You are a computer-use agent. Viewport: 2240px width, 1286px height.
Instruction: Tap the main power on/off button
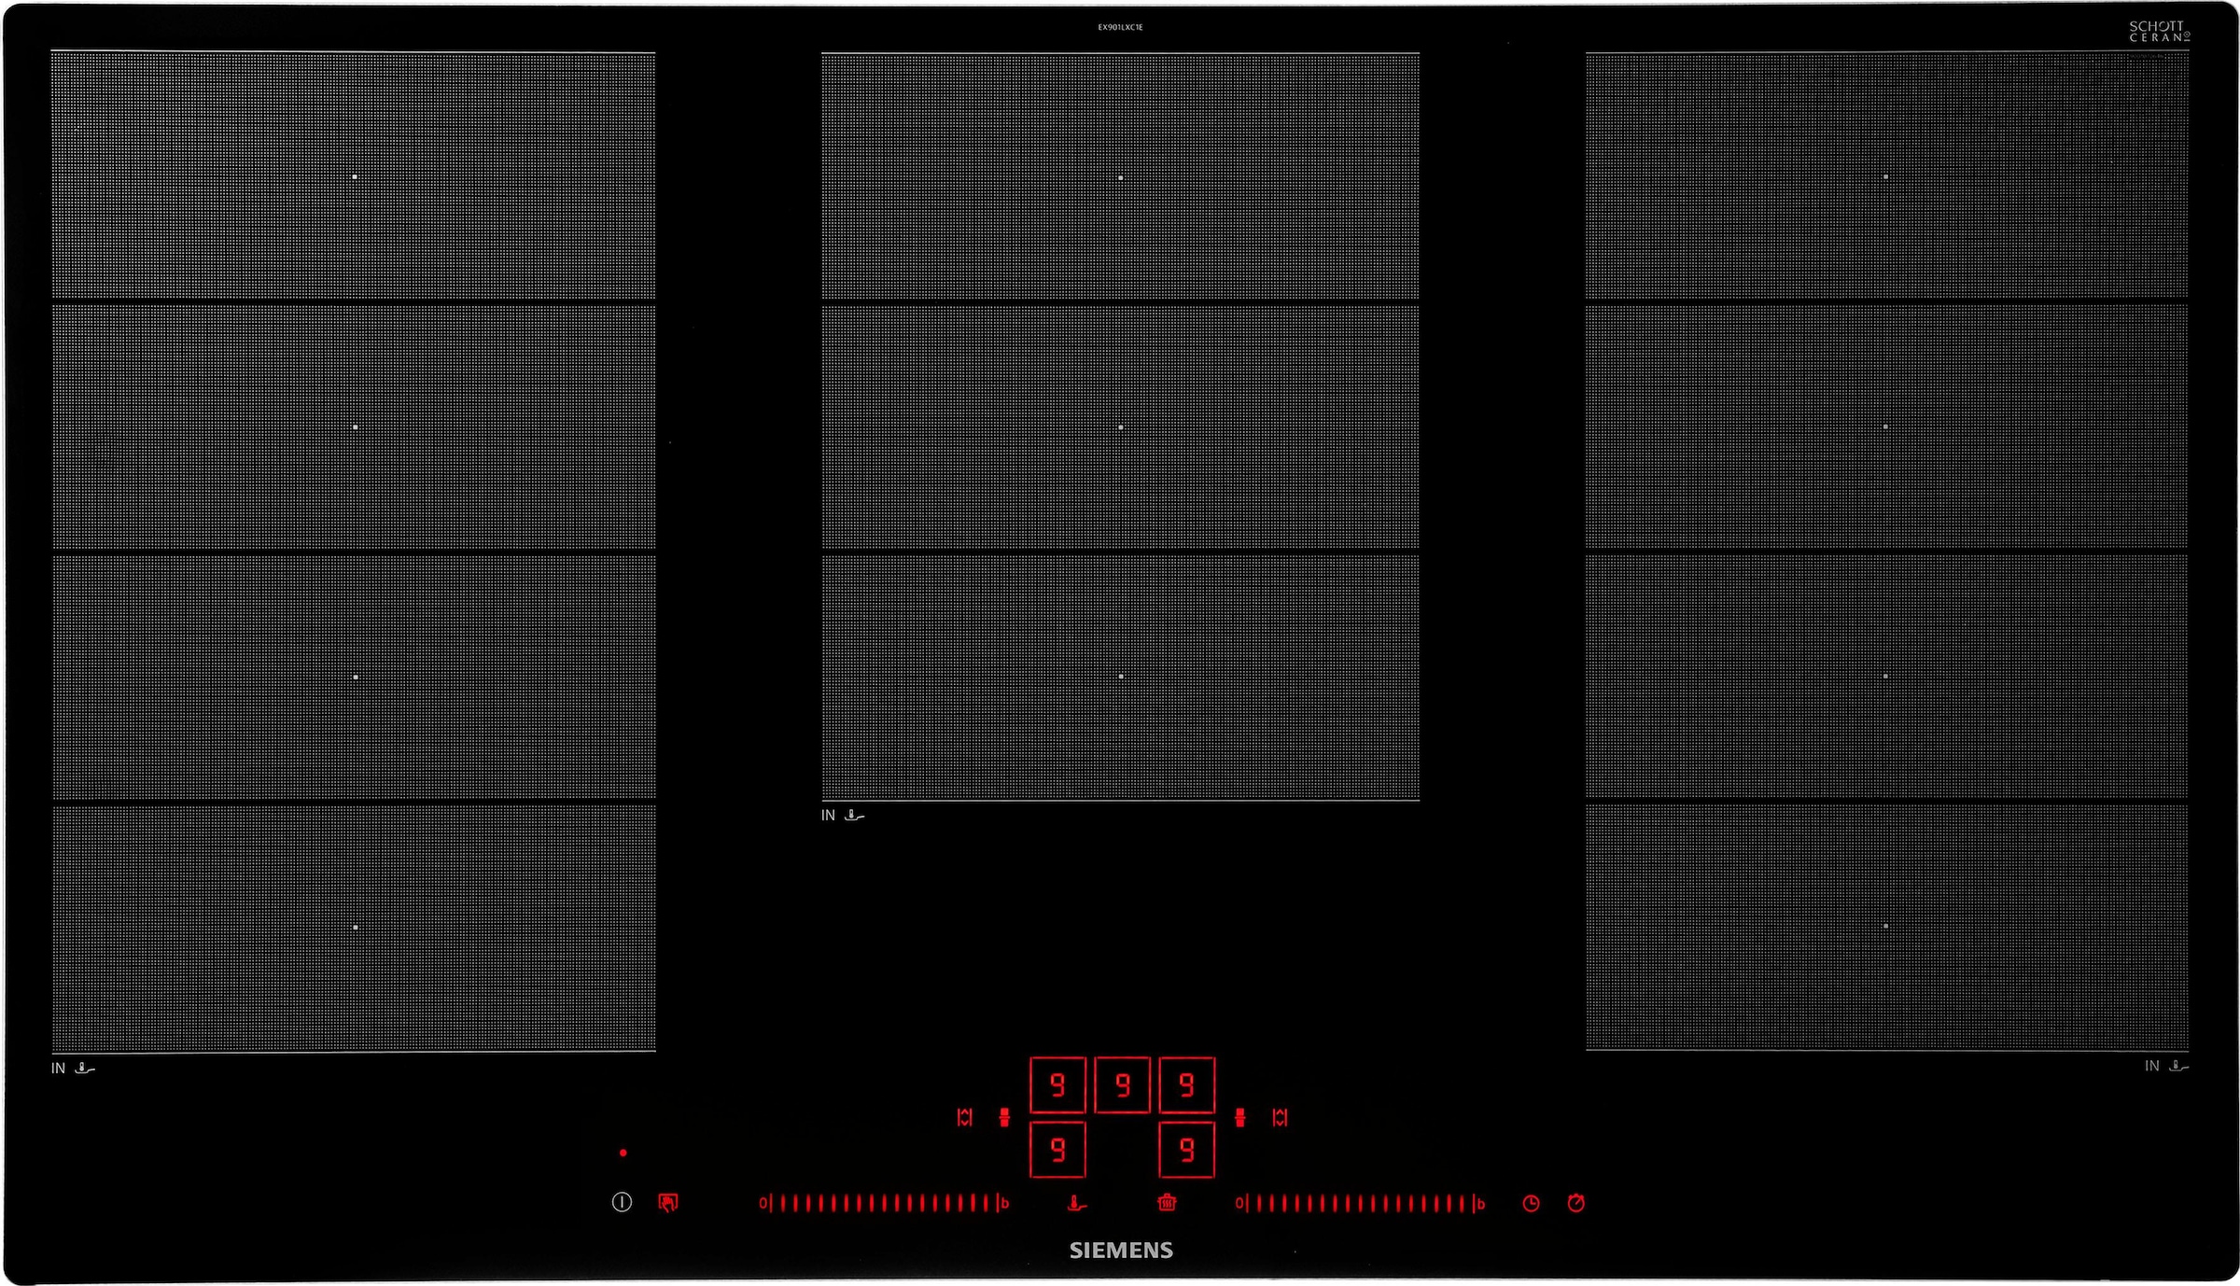[622, 1202]
